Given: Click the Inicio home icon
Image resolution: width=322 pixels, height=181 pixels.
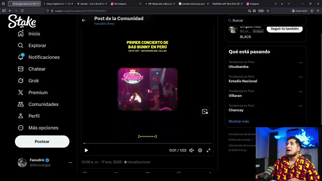Looking at the screenshot, I should tap(21, 34).
